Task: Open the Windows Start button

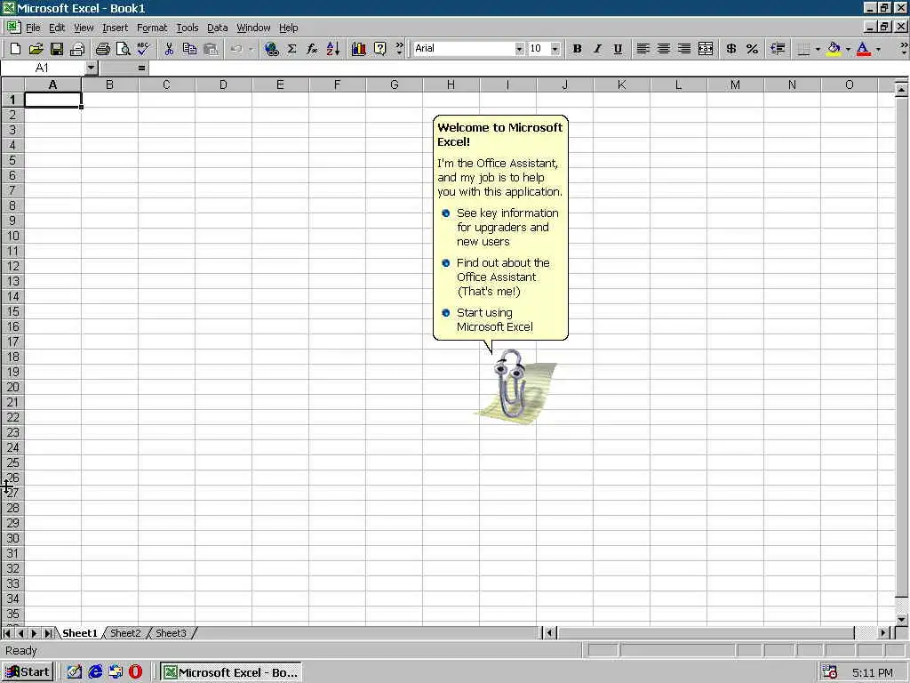Action: [x=28, y=672]
